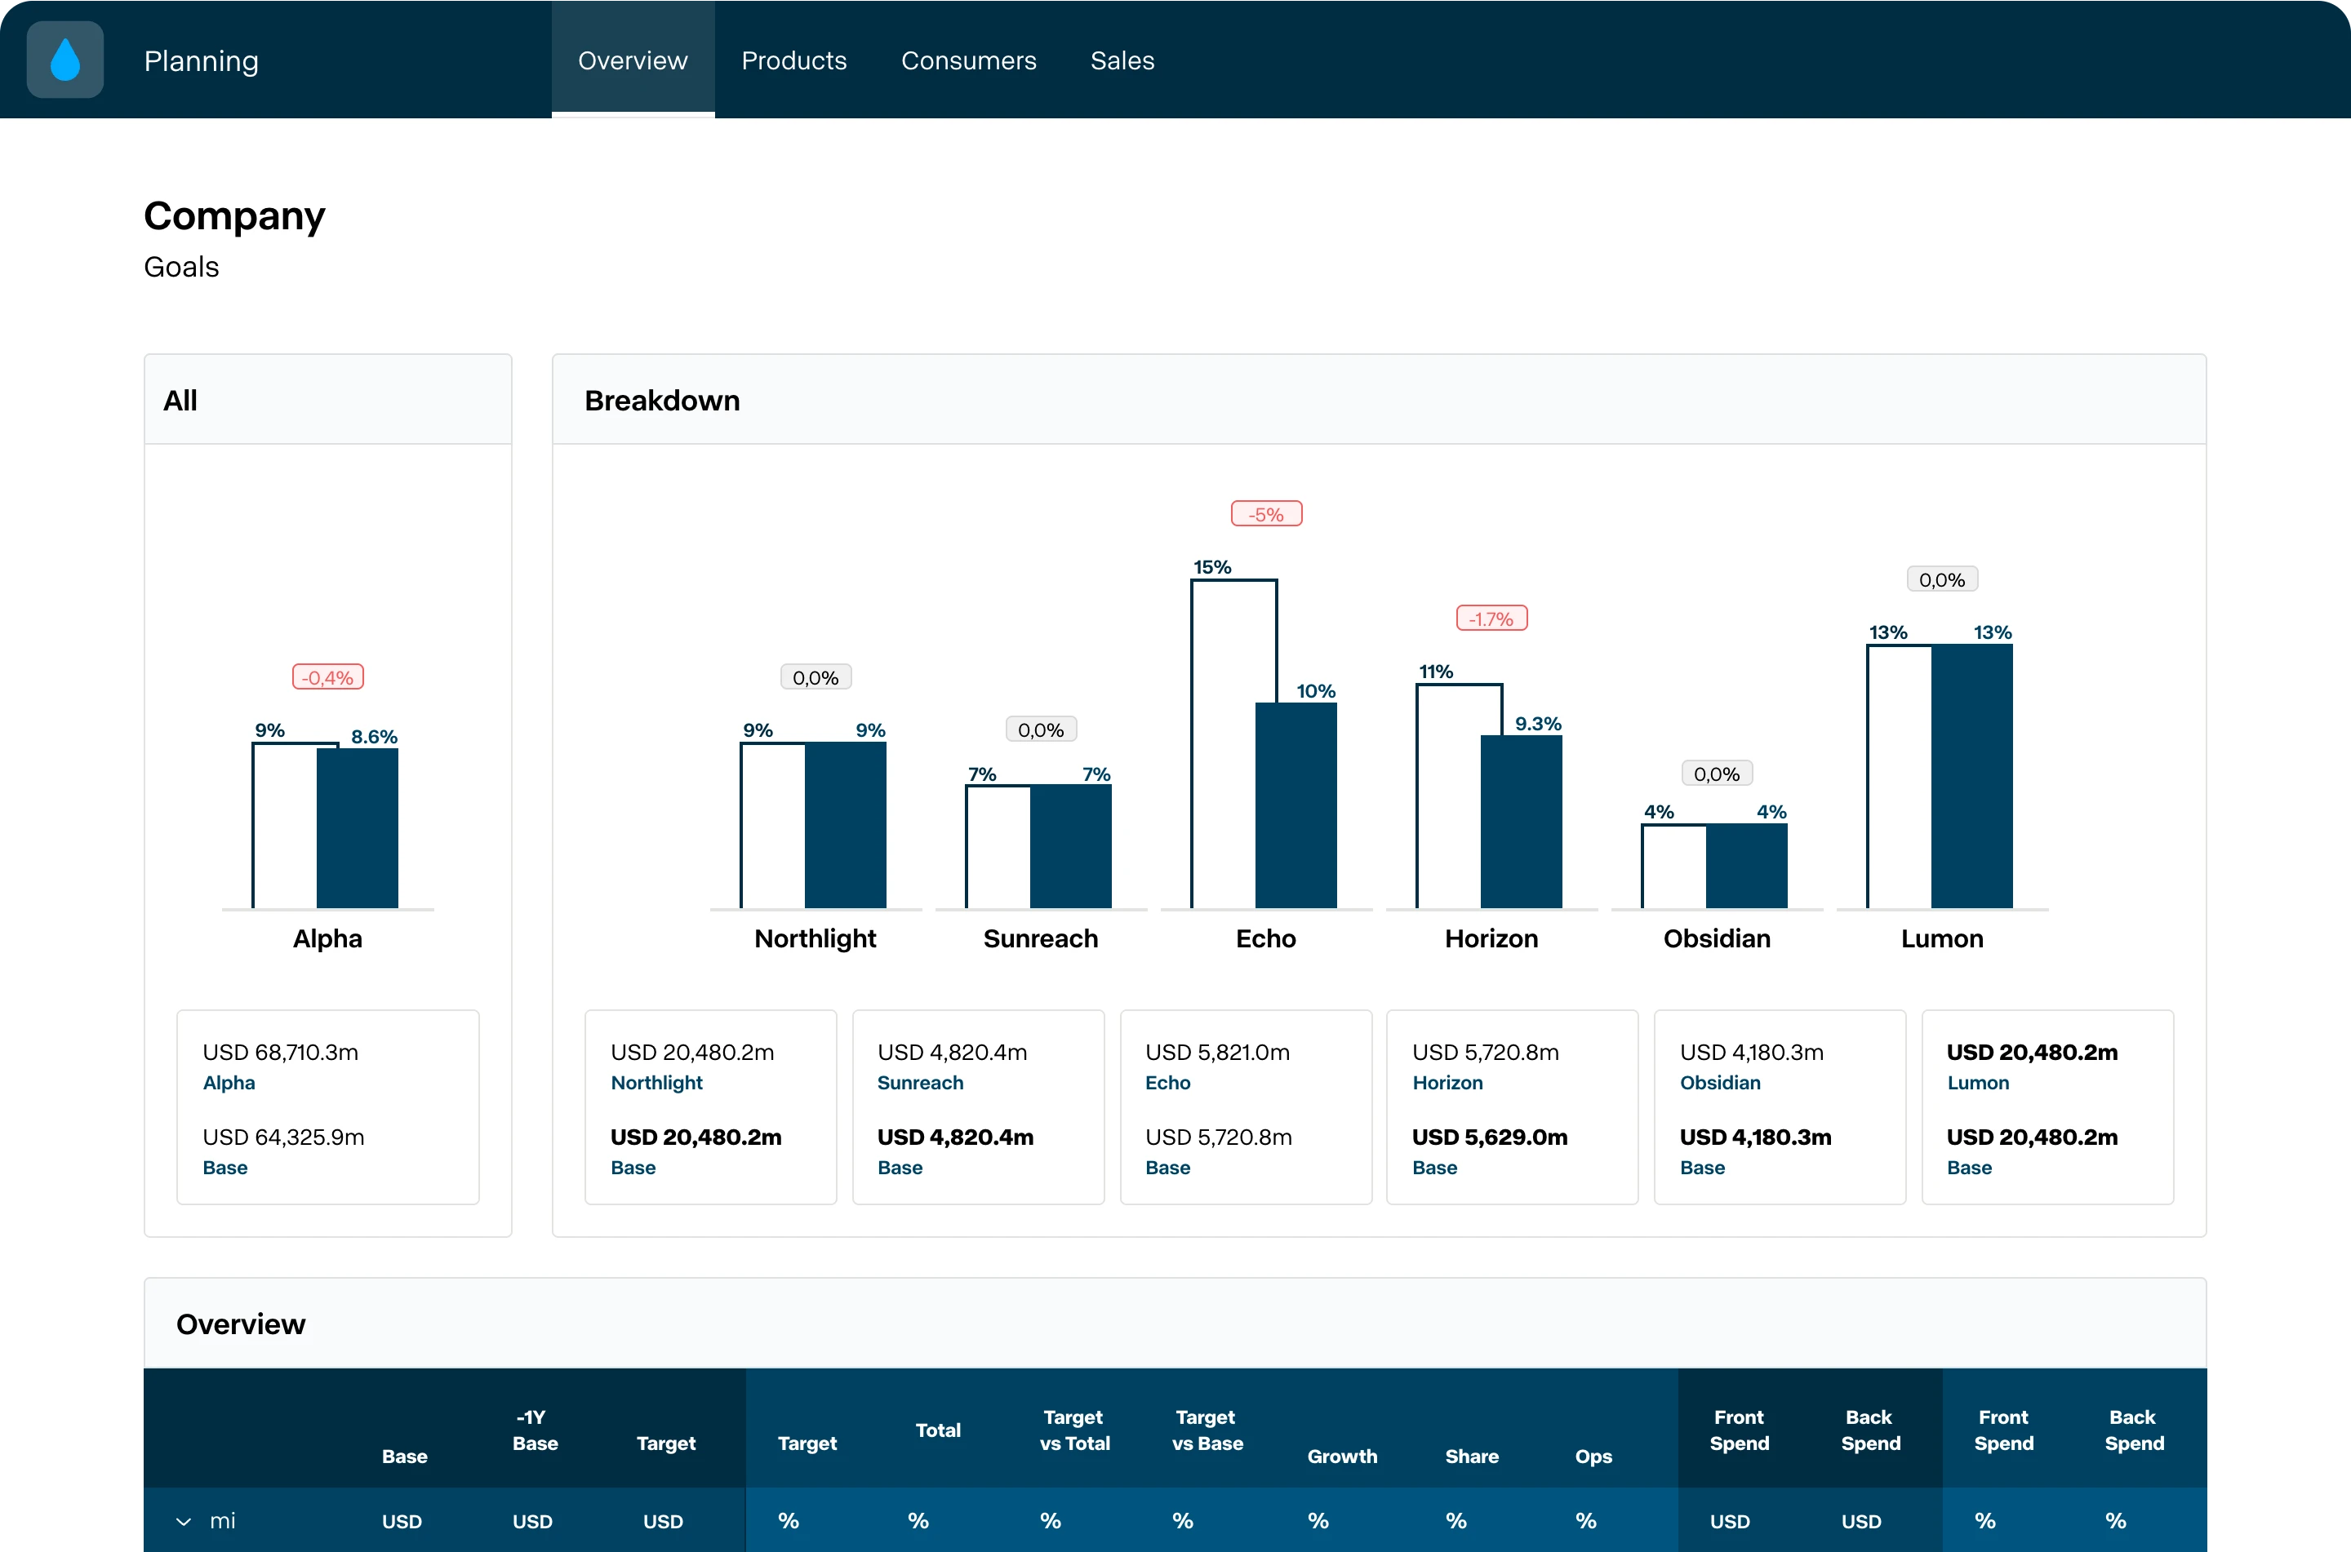This screenshot has height=1552, width=2351.
Task: Click the -1.7% badge above Horizon
Action: (1491, 619)
